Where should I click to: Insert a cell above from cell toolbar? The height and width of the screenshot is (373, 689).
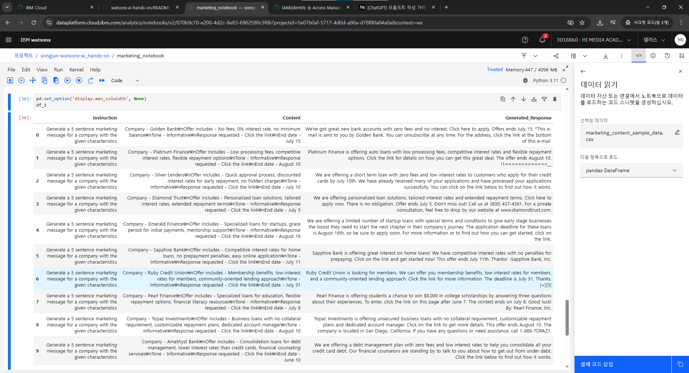click(534, 99)
